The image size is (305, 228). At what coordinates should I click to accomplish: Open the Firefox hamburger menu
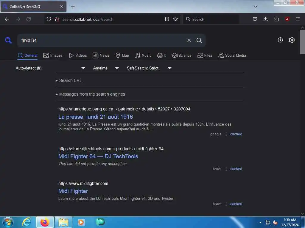298,19
